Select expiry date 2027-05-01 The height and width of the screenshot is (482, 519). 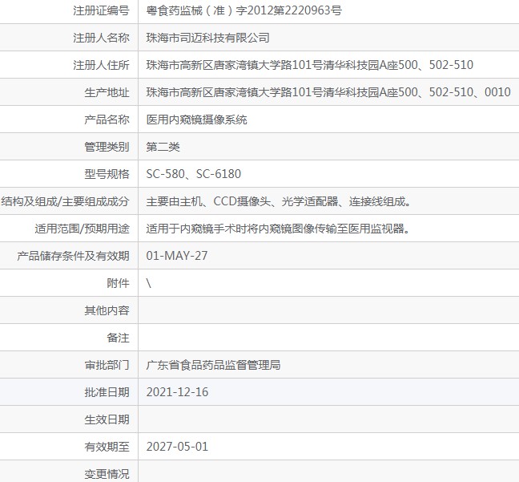click(x=177, y=447)
